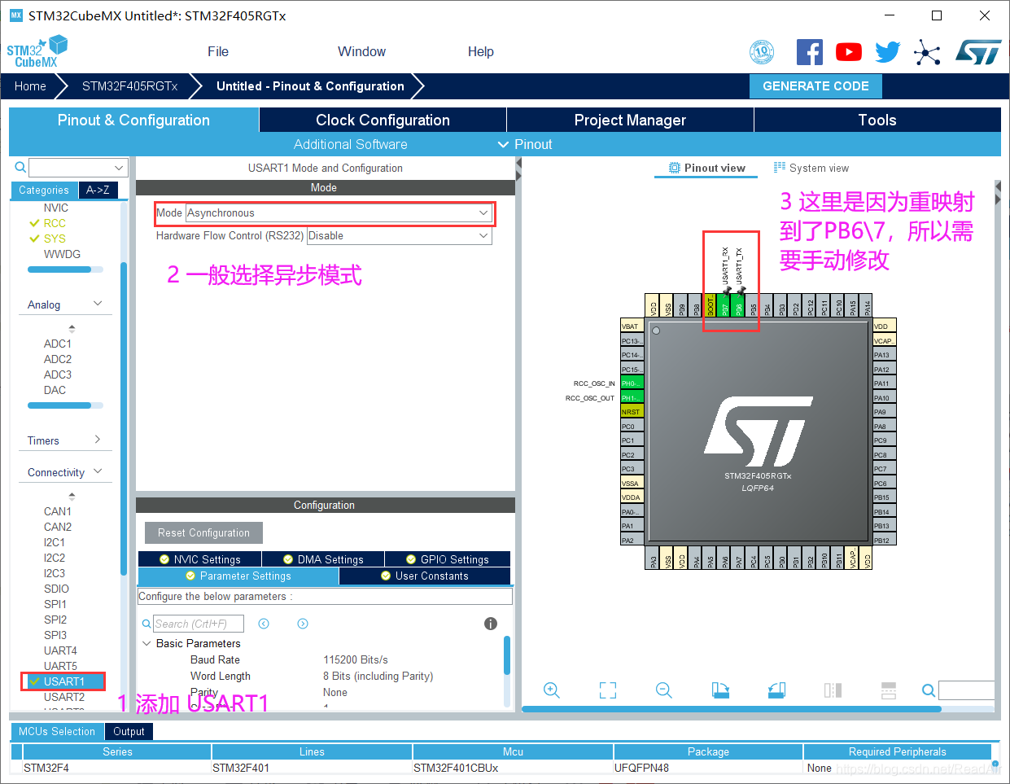Click the STM32CubeMX logo
Viewport: 1010px width, 784px height.
coord(37,51)
